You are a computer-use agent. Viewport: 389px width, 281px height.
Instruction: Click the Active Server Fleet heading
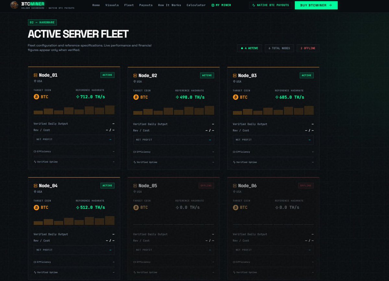point(78,34)
